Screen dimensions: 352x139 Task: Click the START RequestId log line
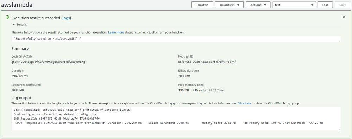tap(73, 110)
